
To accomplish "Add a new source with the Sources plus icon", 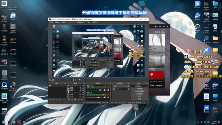I will [x=69, y=99].
